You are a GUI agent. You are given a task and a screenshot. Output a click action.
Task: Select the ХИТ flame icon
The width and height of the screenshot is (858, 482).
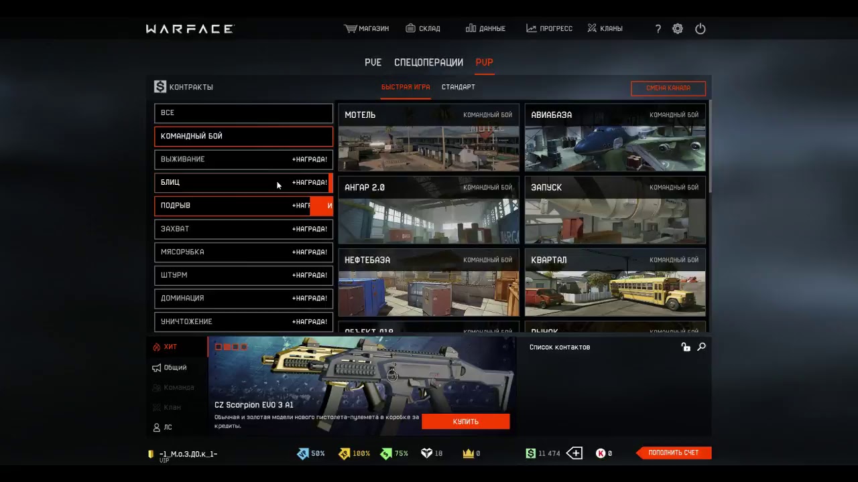click(157, 347)
